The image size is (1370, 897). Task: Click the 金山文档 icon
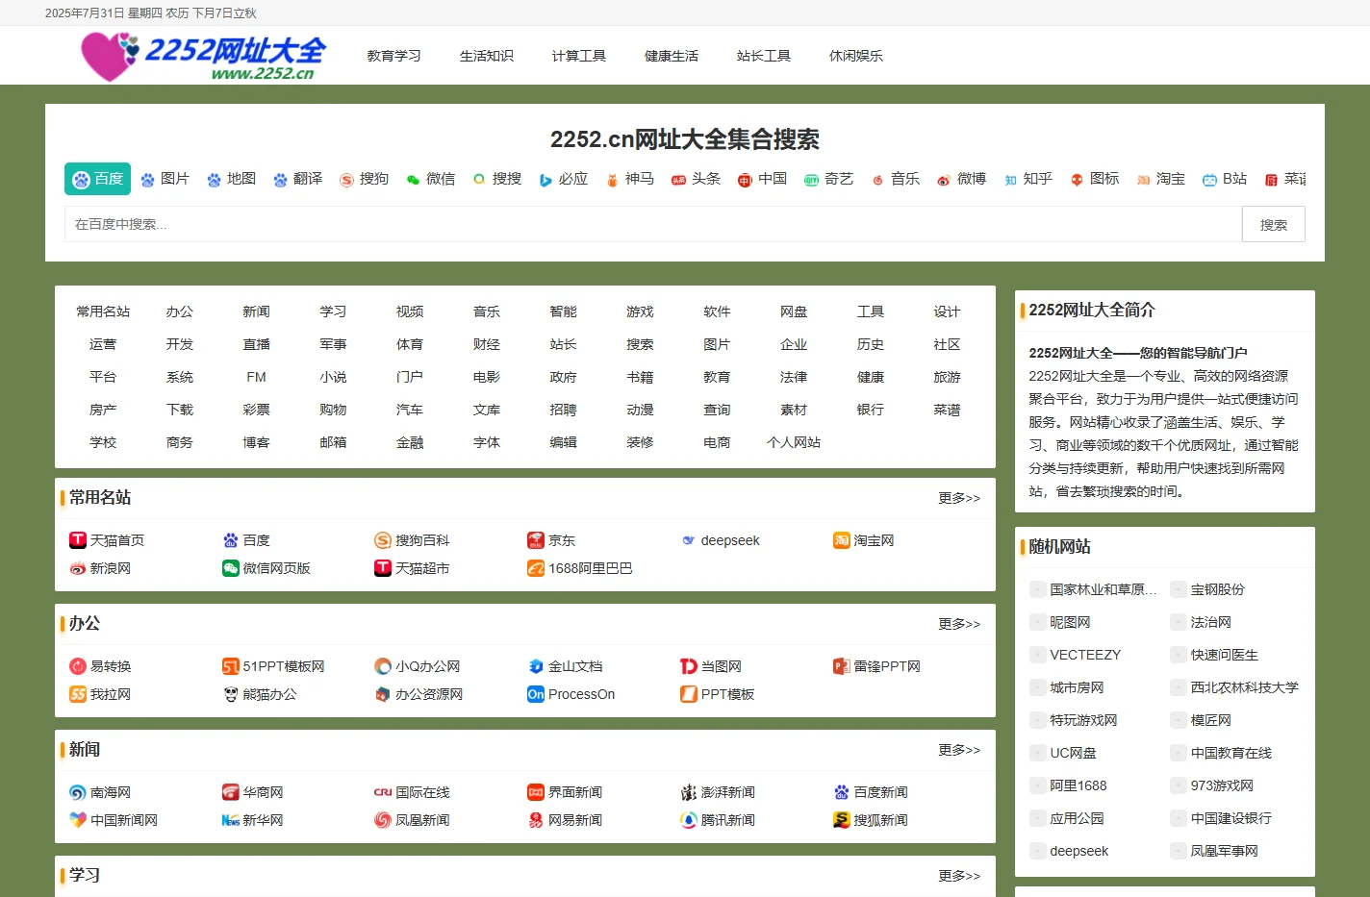pos(536,666)
